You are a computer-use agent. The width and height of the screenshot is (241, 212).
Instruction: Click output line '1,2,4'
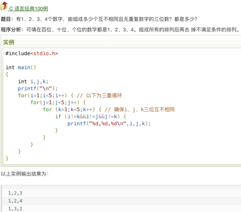(x=15, y=201)
